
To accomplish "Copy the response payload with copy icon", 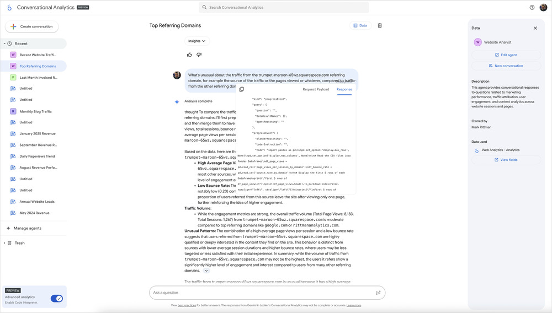I will 242,89.
